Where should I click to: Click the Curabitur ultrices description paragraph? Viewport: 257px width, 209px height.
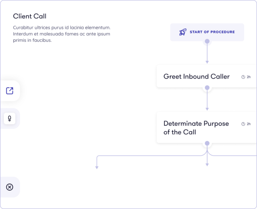coord(62,34)
